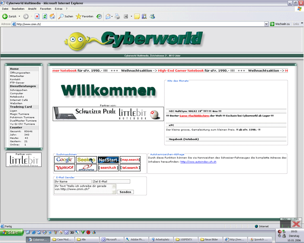The width and height of the screenshot is (304, 243).
Task: Expand the address bar dropdown arrow
Action: 266,24
